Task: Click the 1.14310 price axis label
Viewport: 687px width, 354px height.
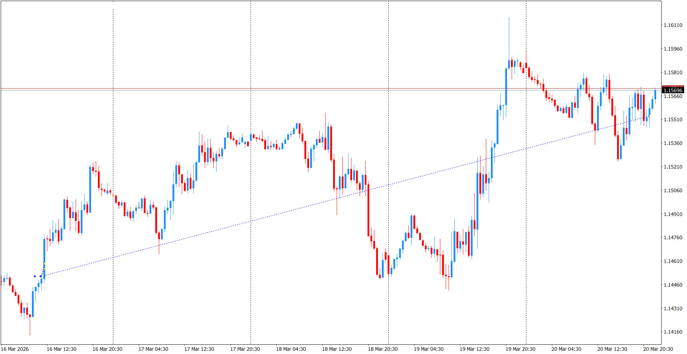Action: coord(673,308)
